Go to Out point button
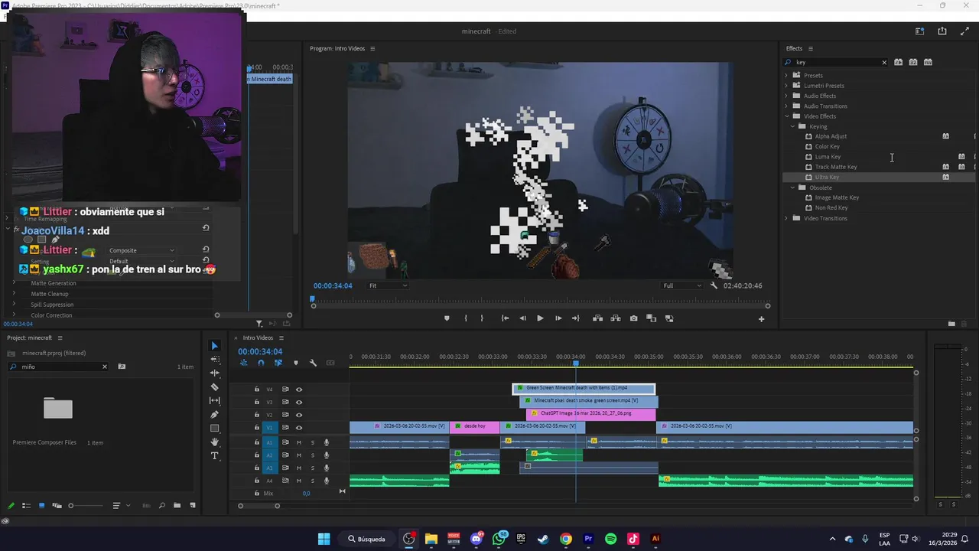This screenshot has height=551, width=979. (x=576, y=318)
